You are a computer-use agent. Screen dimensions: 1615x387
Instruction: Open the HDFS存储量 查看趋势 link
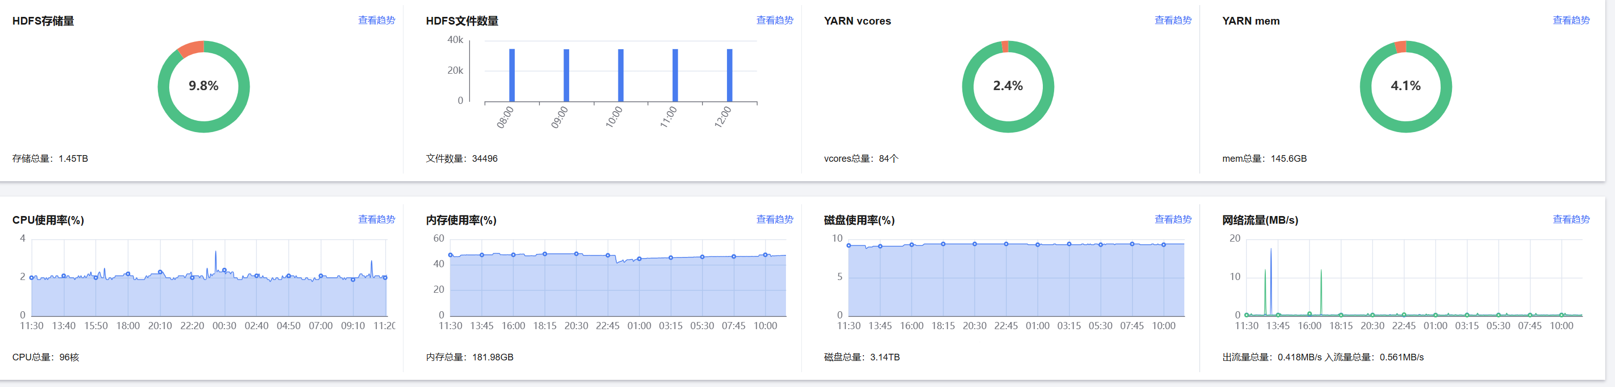pyautogui.click(x=376, y=20)
